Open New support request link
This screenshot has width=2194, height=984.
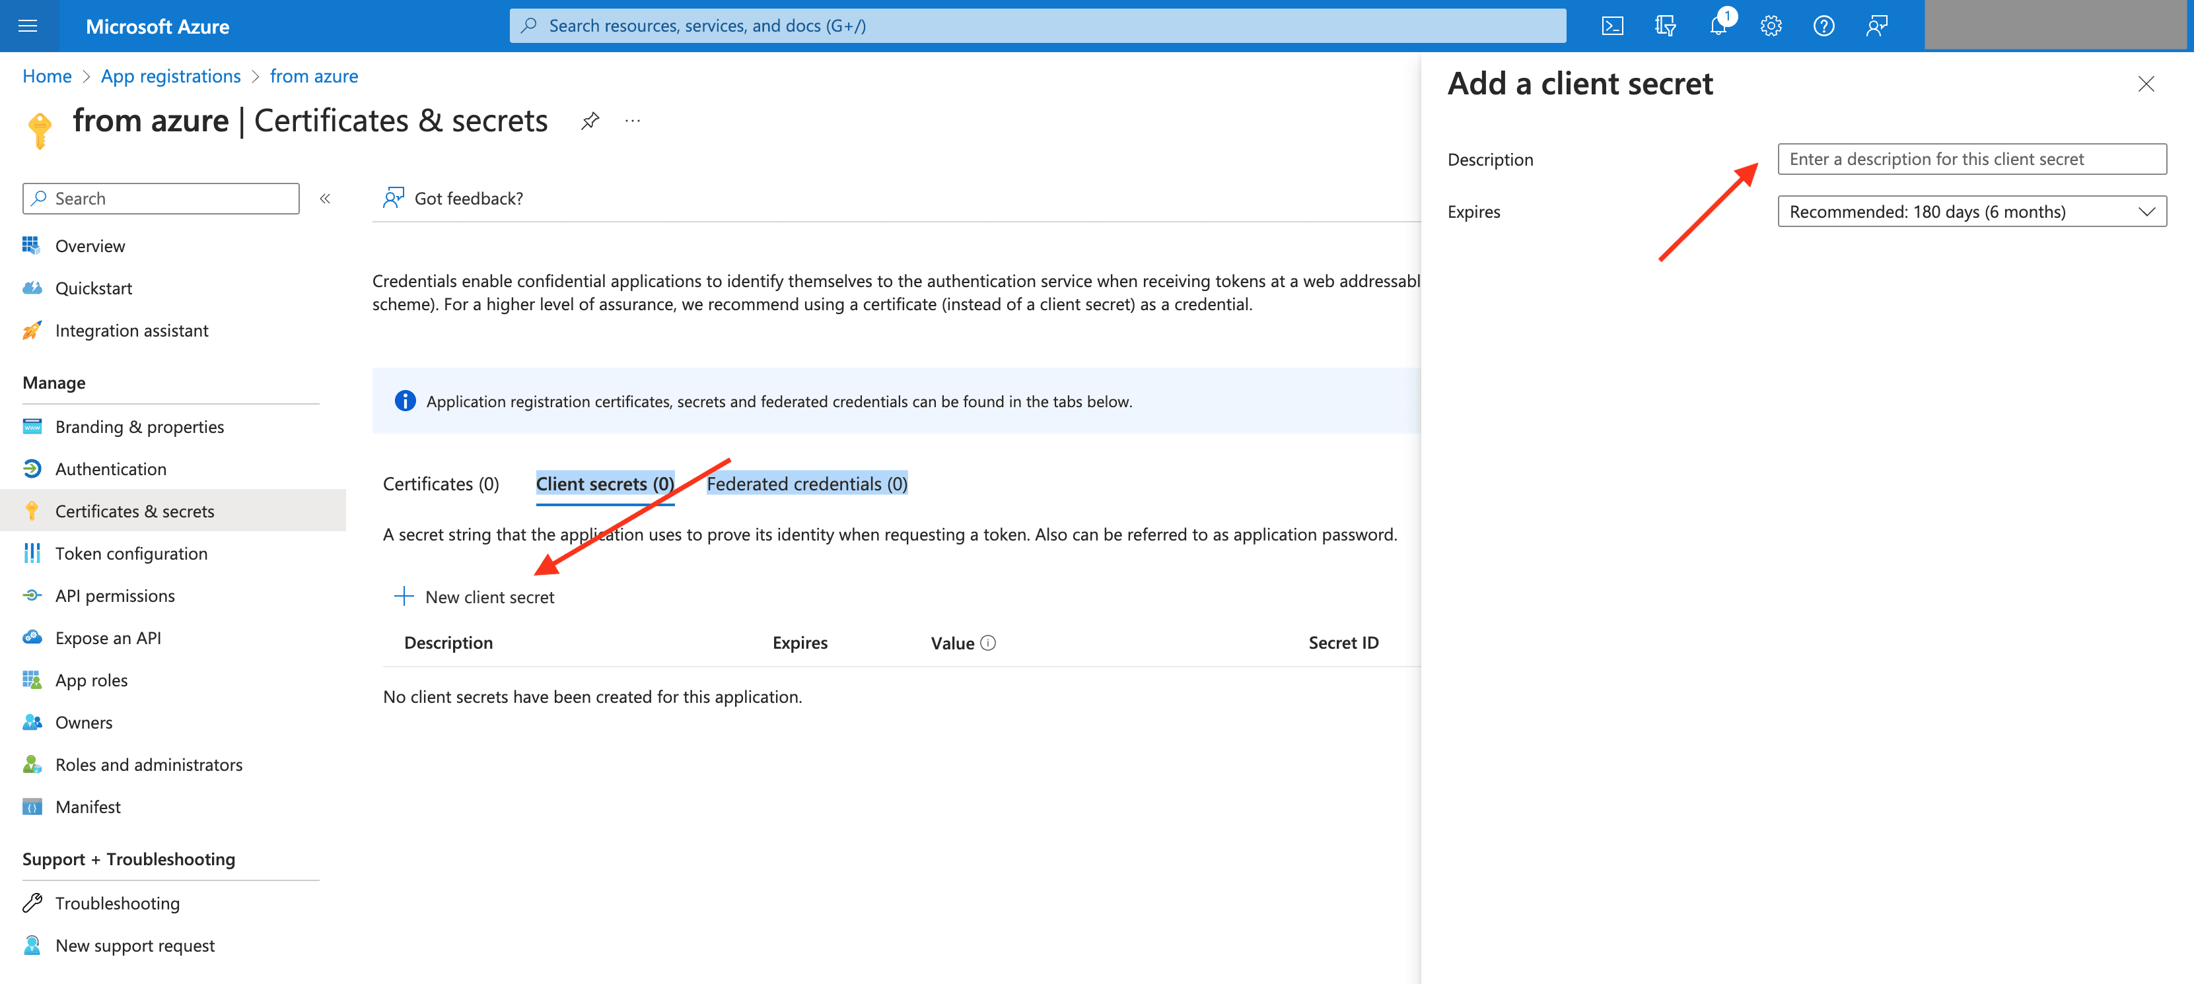(x=135, y=945)
